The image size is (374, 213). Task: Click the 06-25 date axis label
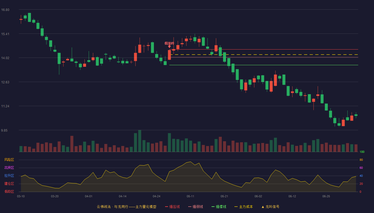tap(326, 196)
